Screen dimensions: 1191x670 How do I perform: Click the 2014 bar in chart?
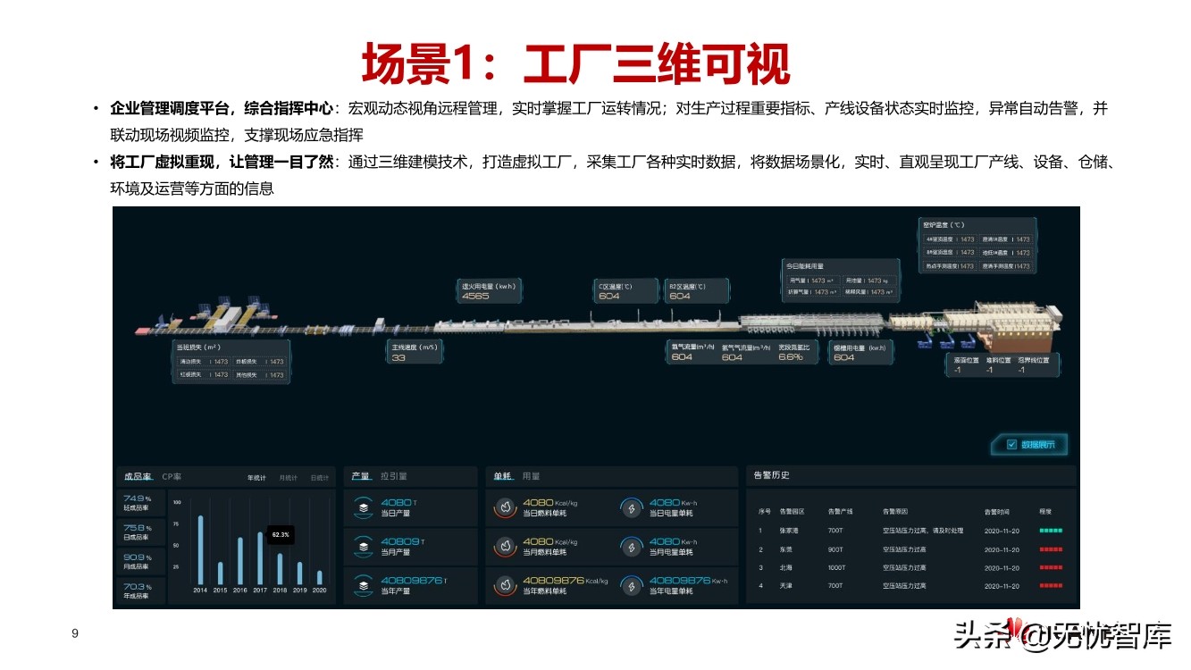(200, 550)
